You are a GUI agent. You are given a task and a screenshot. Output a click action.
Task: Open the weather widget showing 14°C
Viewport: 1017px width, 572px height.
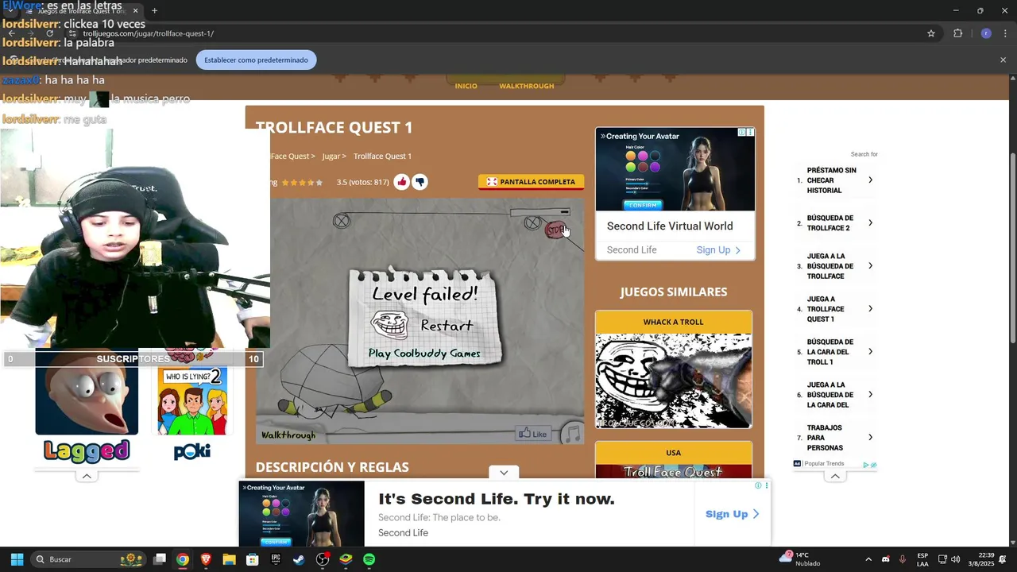[800, 558]
